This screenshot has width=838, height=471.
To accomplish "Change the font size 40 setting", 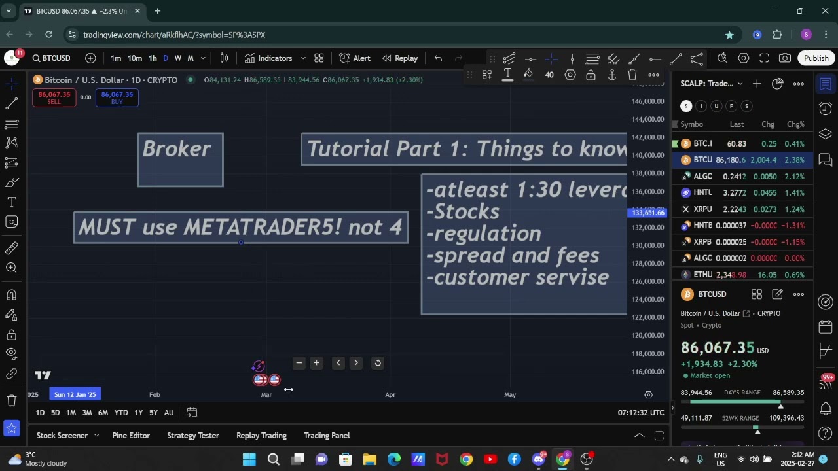I will click(549, 75).
